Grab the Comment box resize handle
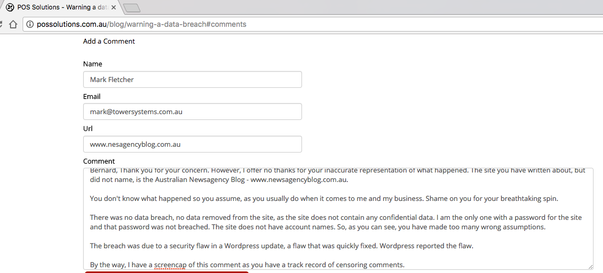 click(x=590, y=267)
